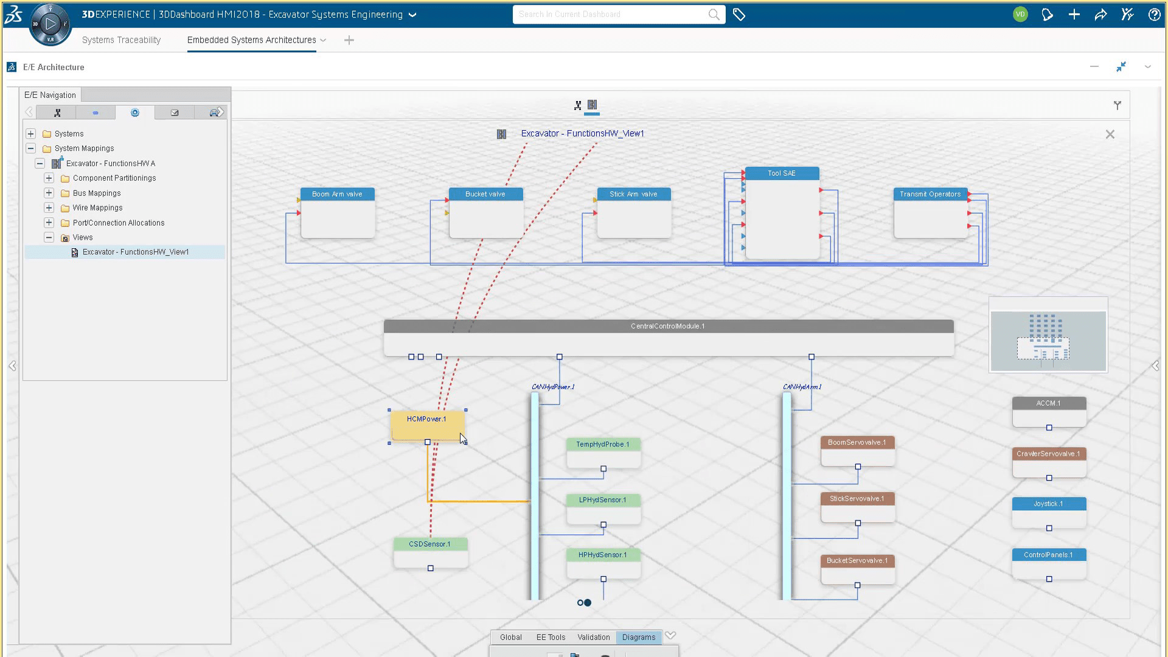Click the 3DS logo icon
Screen dimensions: 1168x657
click(13, 15)
